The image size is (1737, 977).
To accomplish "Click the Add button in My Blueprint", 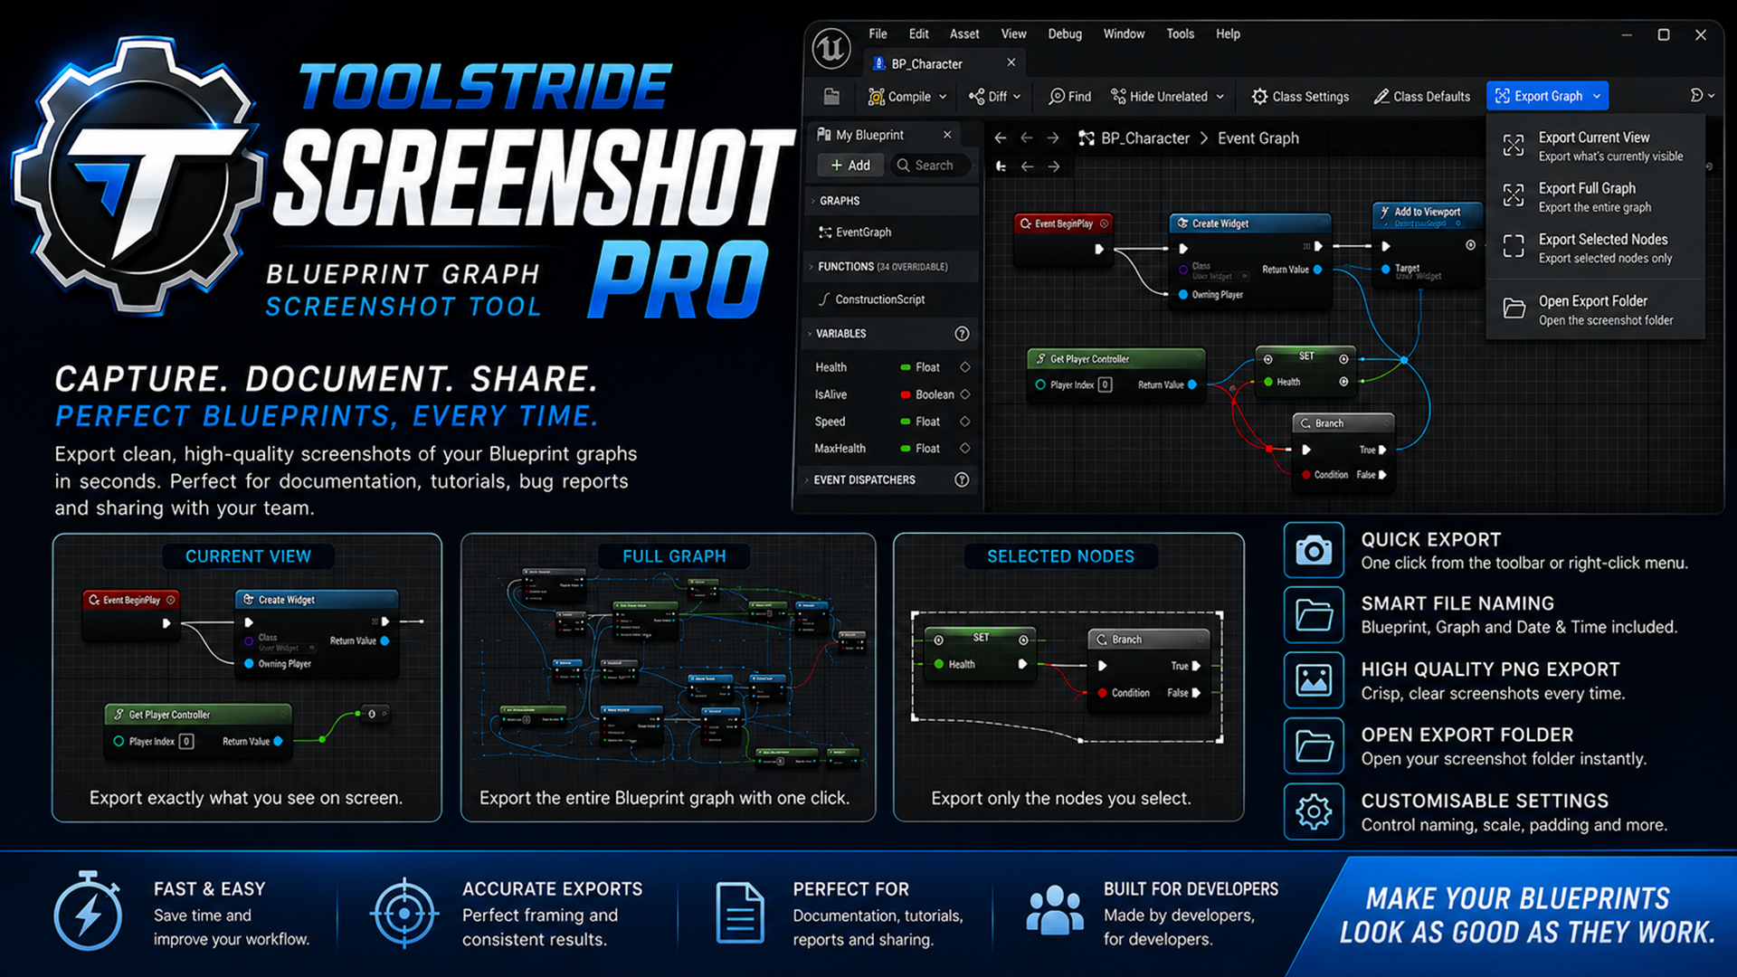I will [850, 166].
